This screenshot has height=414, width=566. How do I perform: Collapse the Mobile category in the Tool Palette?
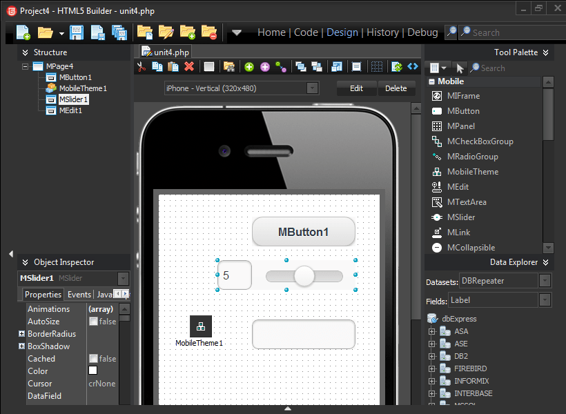coord(431,81)
